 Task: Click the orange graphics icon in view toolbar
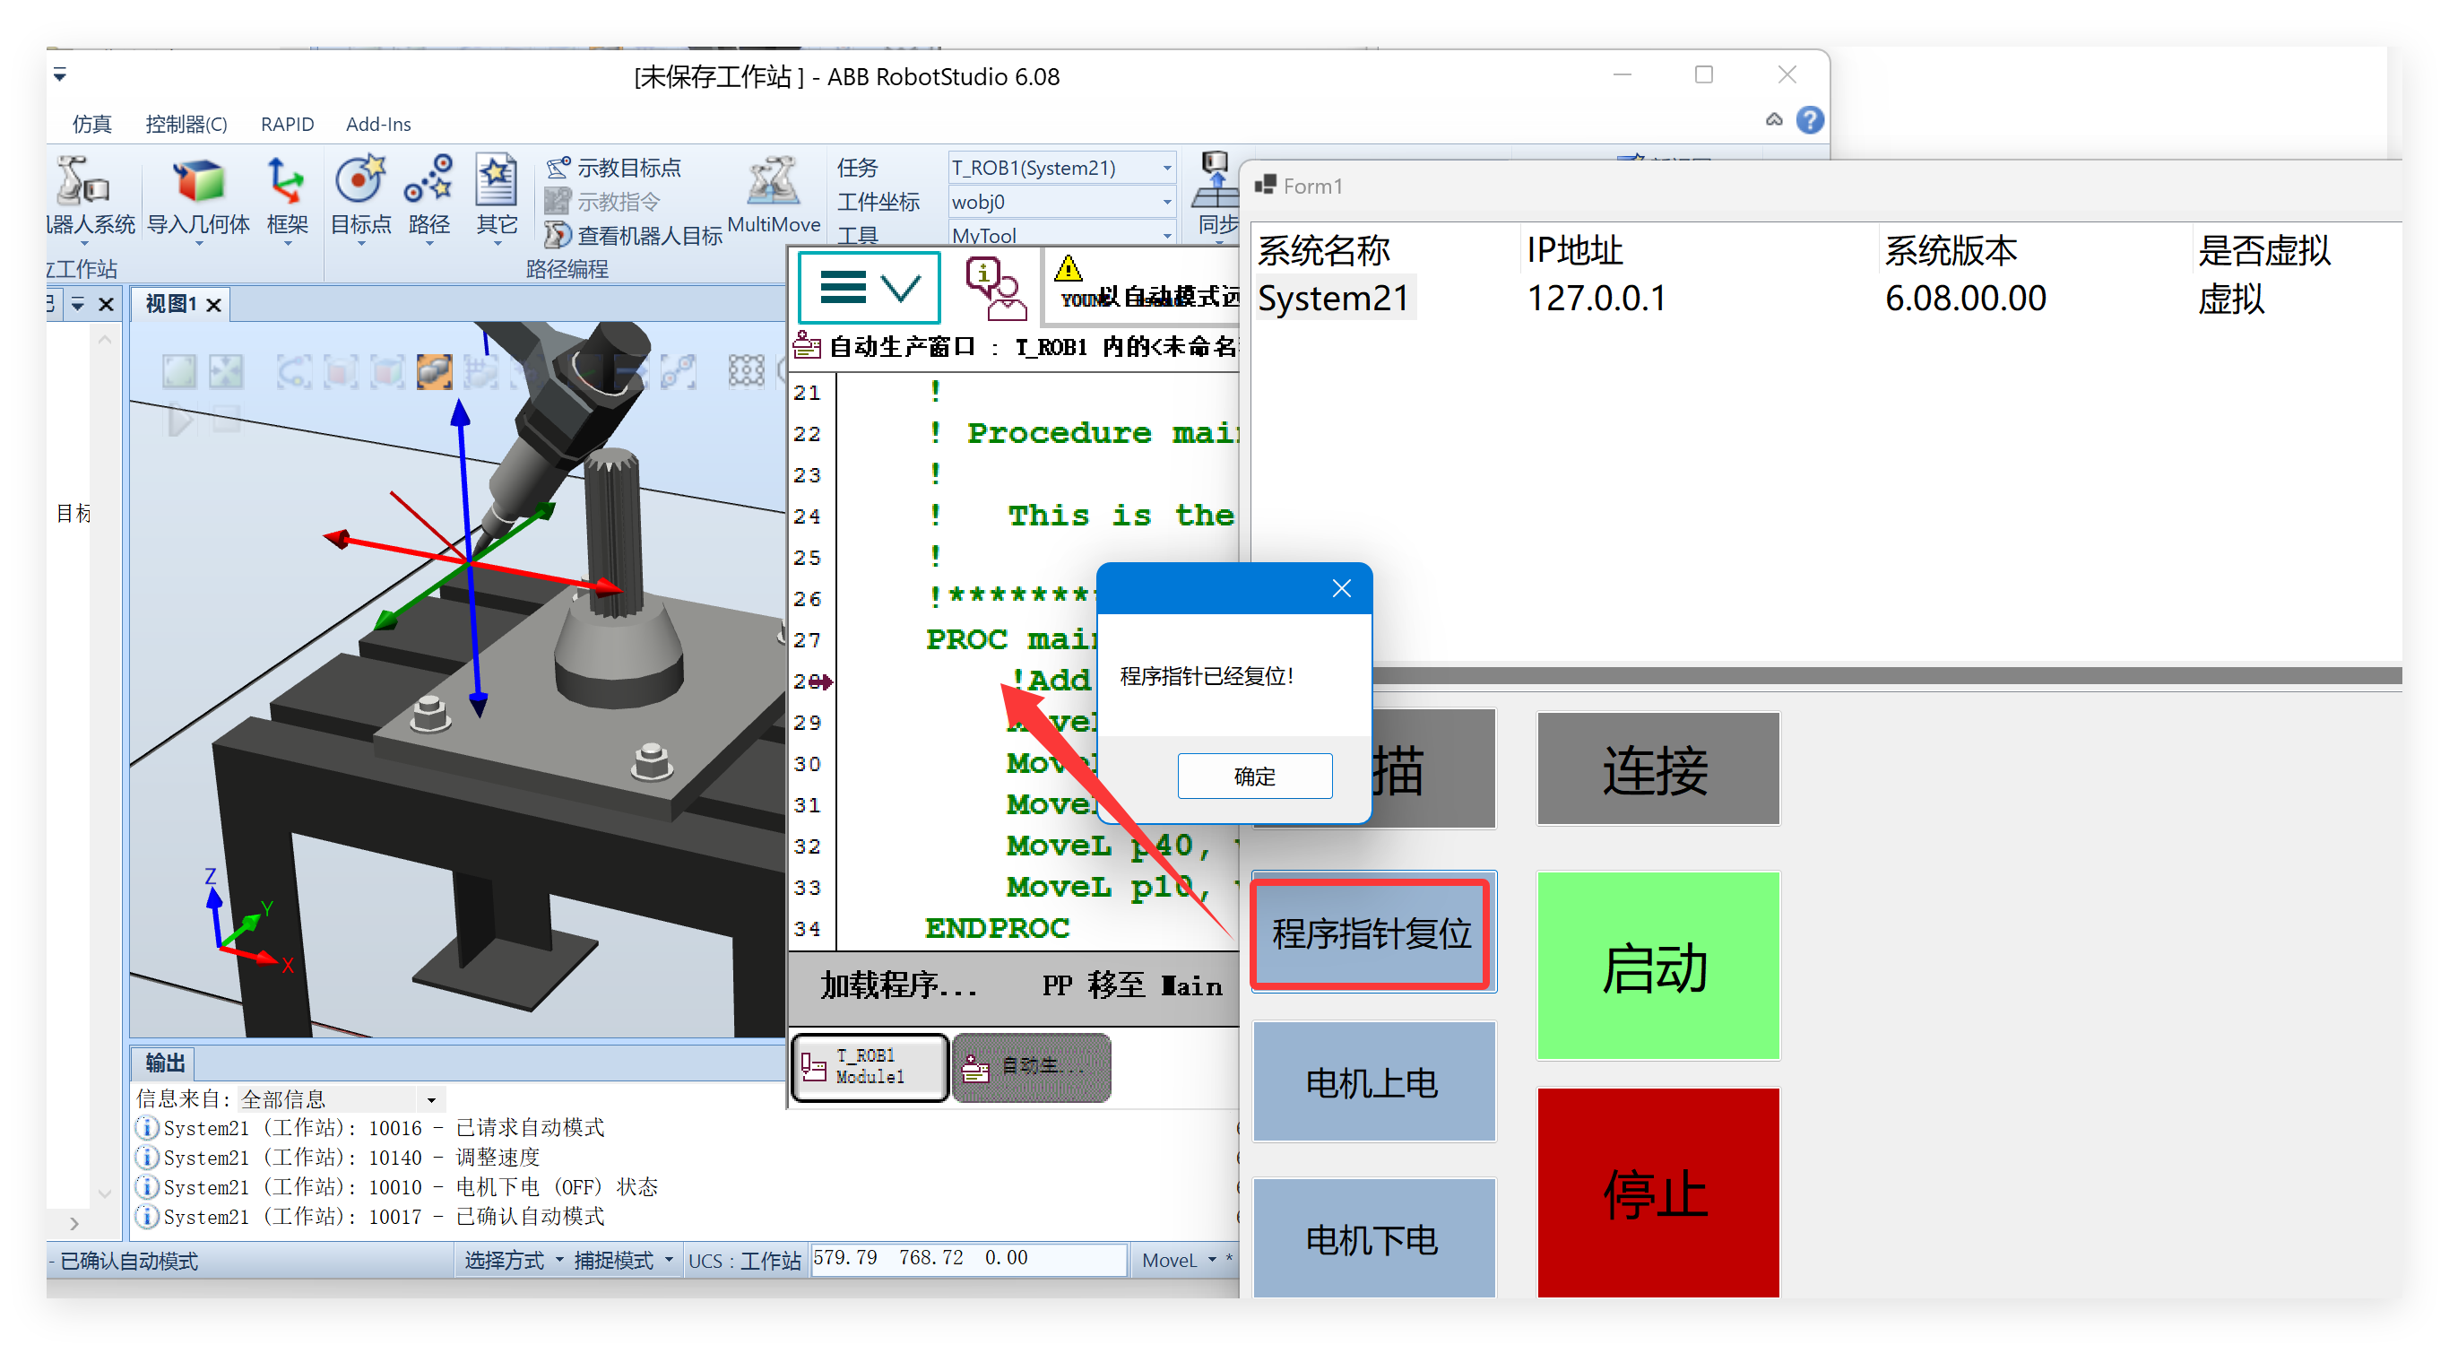435,371
